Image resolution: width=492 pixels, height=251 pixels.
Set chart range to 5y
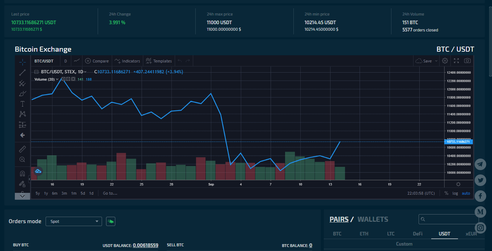point(38,194)
